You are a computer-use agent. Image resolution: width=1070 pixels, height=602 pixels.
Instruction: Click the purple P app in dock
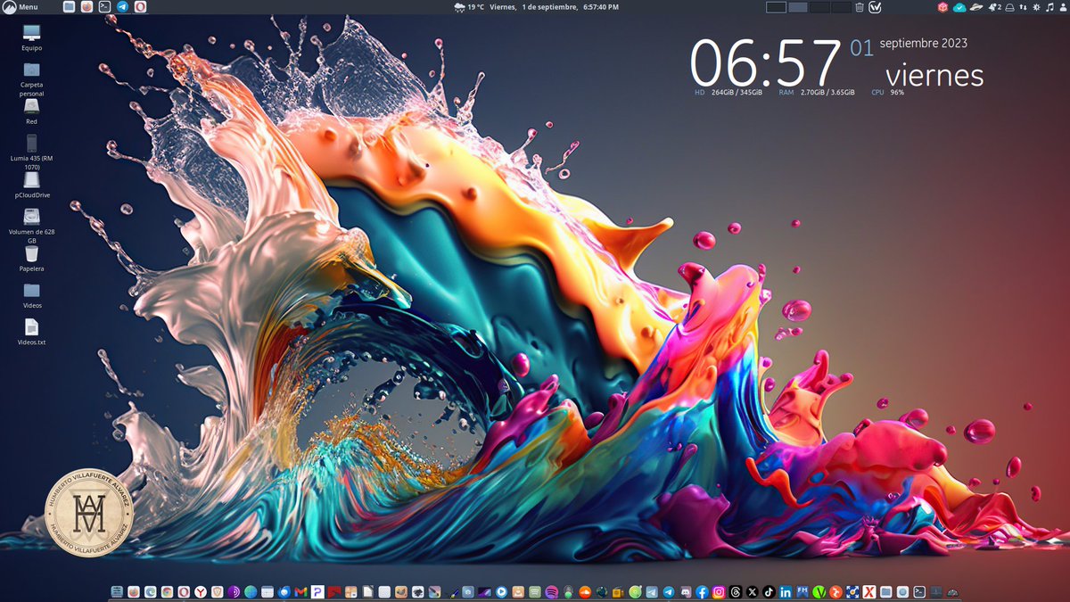point(317,591)
